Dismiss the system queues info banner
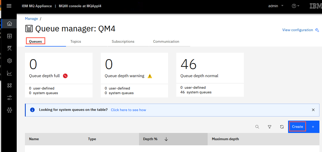The height and width of the screenshot is (152, 322). coord(313,110)
